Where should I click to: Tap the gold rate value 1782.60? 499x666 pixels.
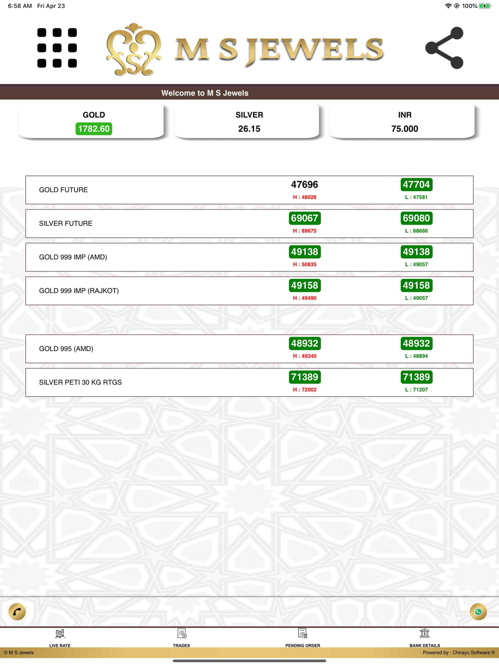(94, 129)
